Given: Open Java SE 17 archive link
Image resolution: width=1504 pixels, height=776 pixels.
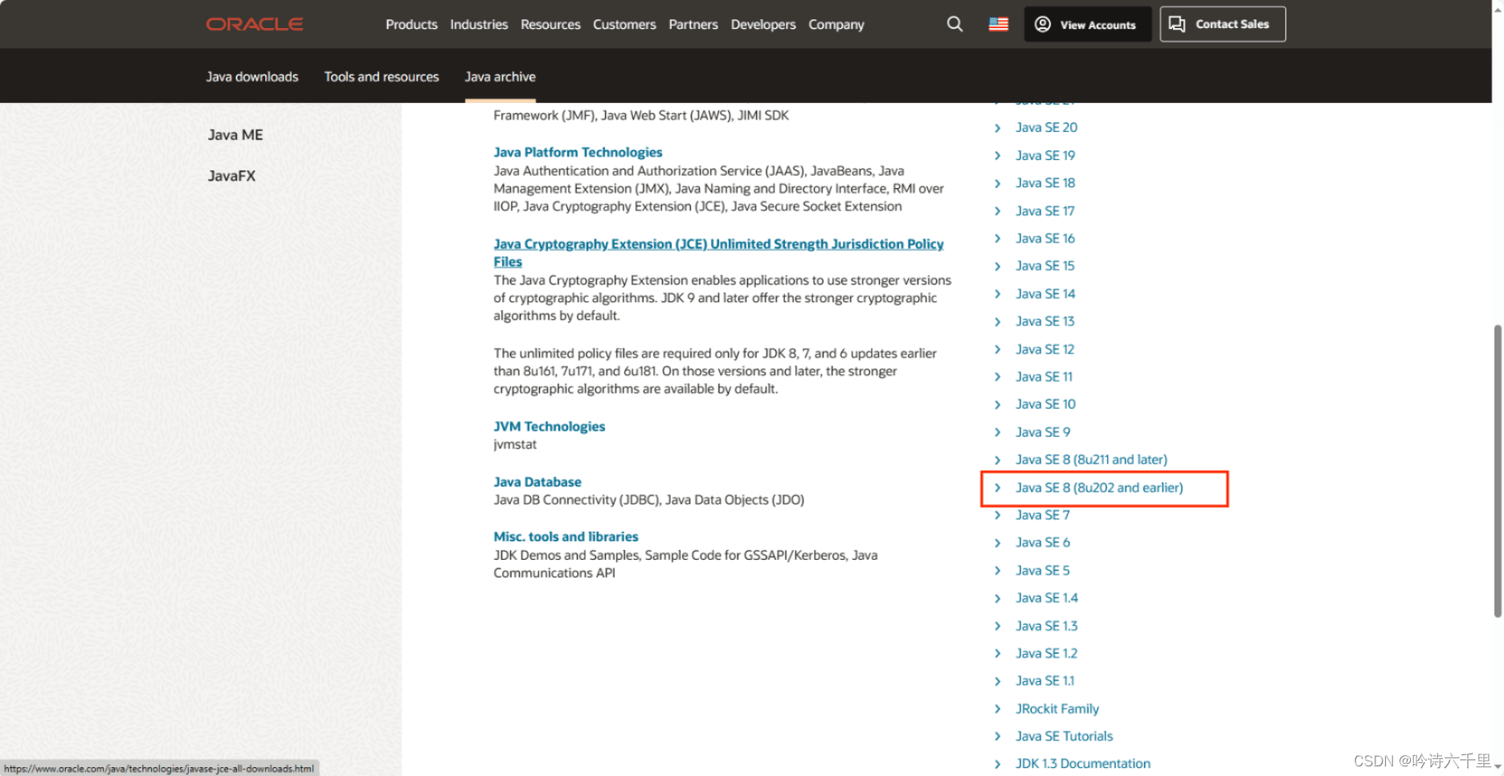Looking at the screenshot, I should pyautogui.click(x=1044, y=210).
